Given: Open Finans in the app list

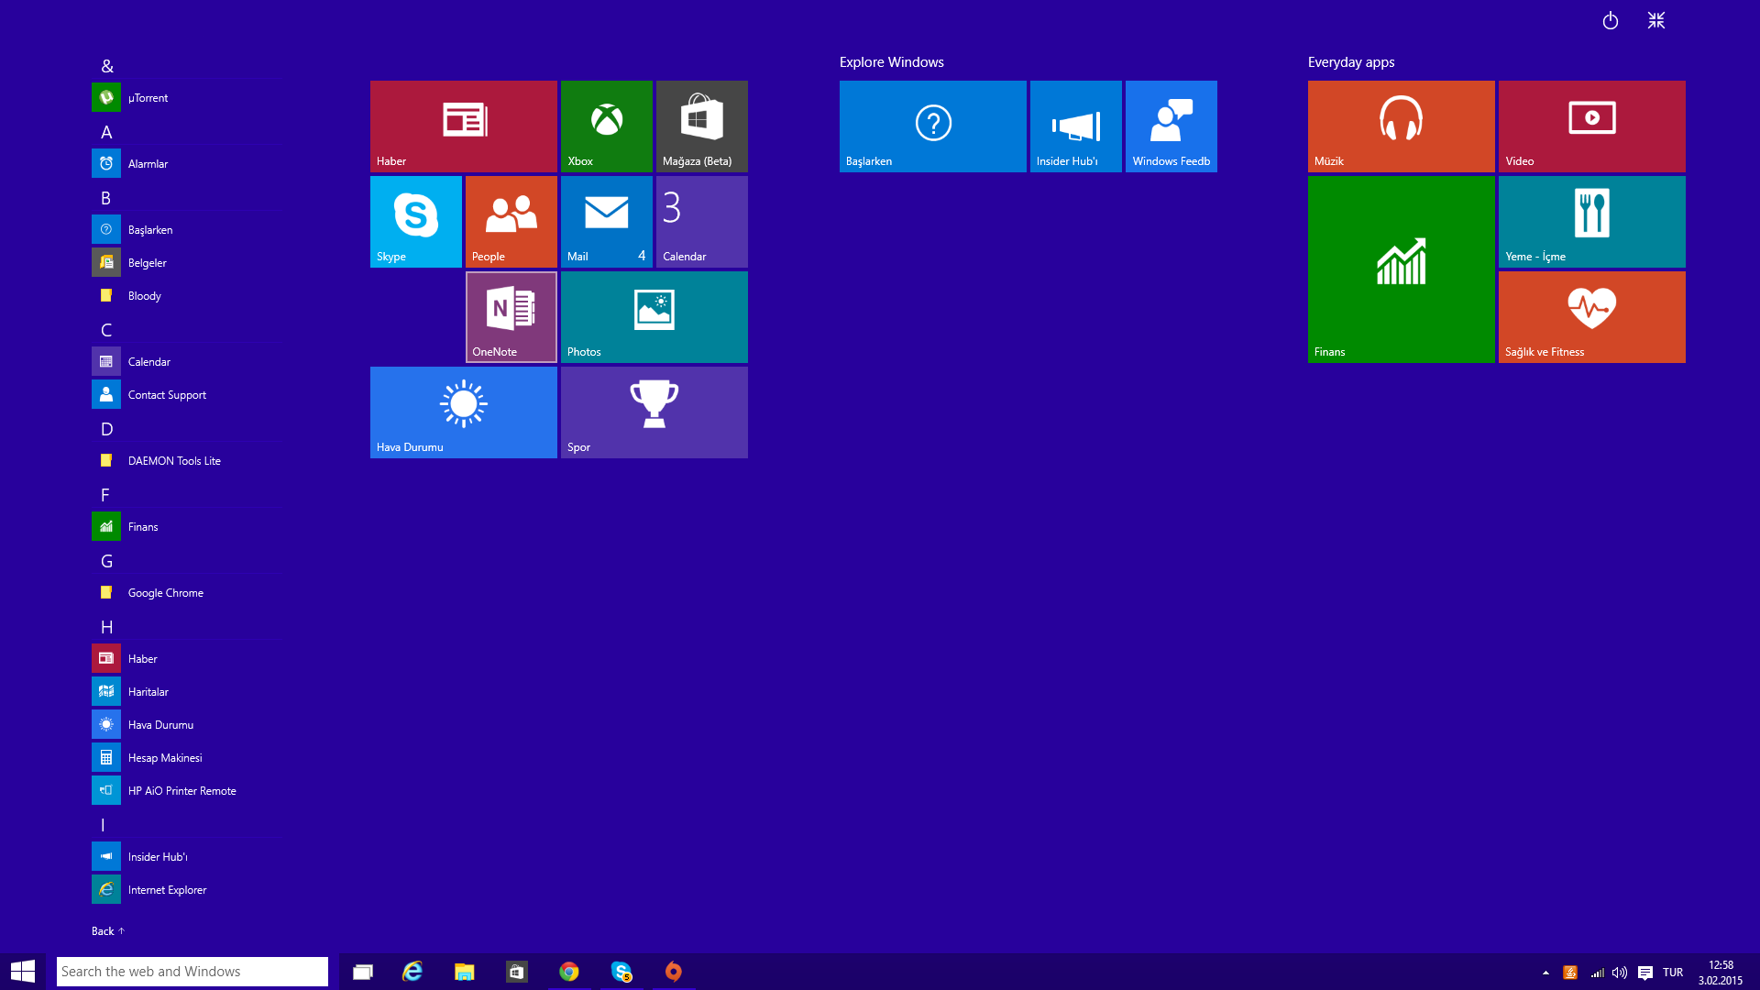Looking at the screenshot, I should (185, 526).
